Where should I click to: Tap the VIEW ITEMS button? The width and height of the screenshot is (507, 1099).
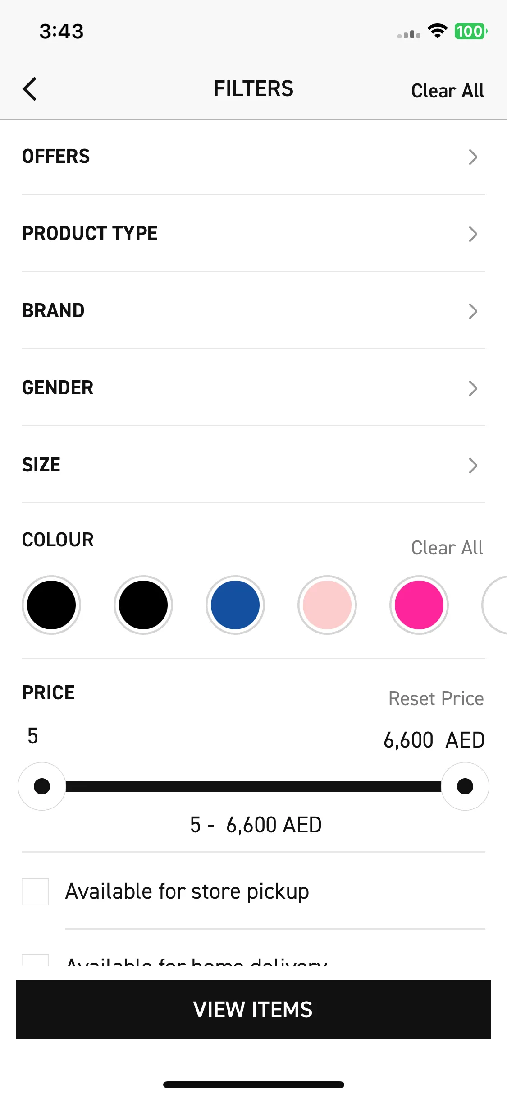[x=253, y=1010]
